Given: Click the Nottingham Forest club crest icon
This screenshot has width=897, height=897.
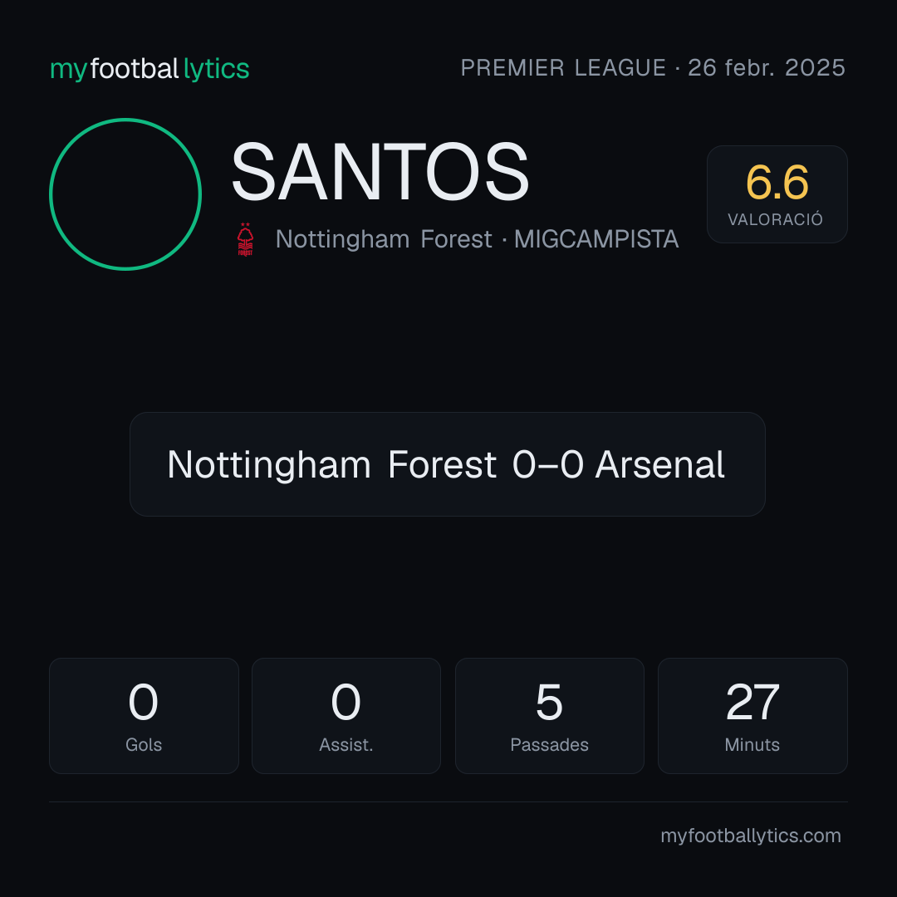Looking at the screenshot, I should pyautogui.click(x=245, y=239).
